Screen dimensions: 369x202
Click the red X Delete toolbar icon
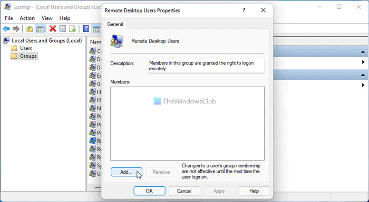[x=53, y=29]
